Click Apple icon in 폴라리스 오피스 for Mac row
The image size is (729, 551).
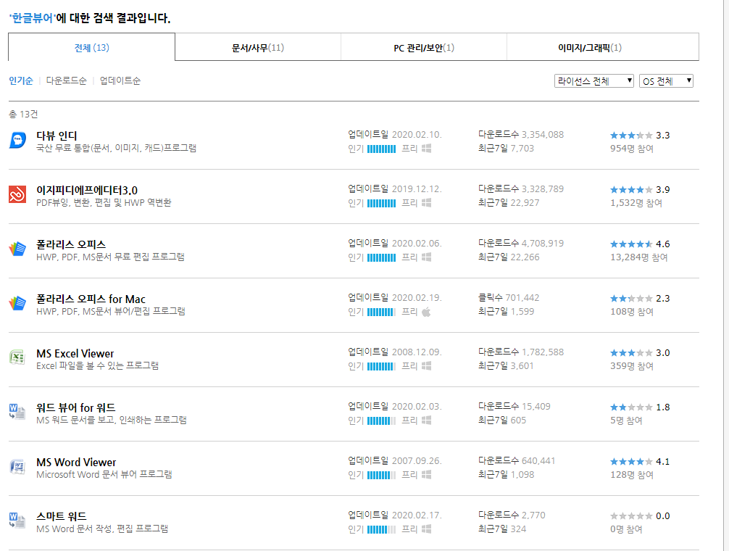[426, 312]
